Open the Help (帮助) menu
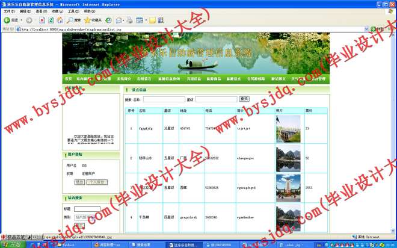397x248 pixels. 88,11
